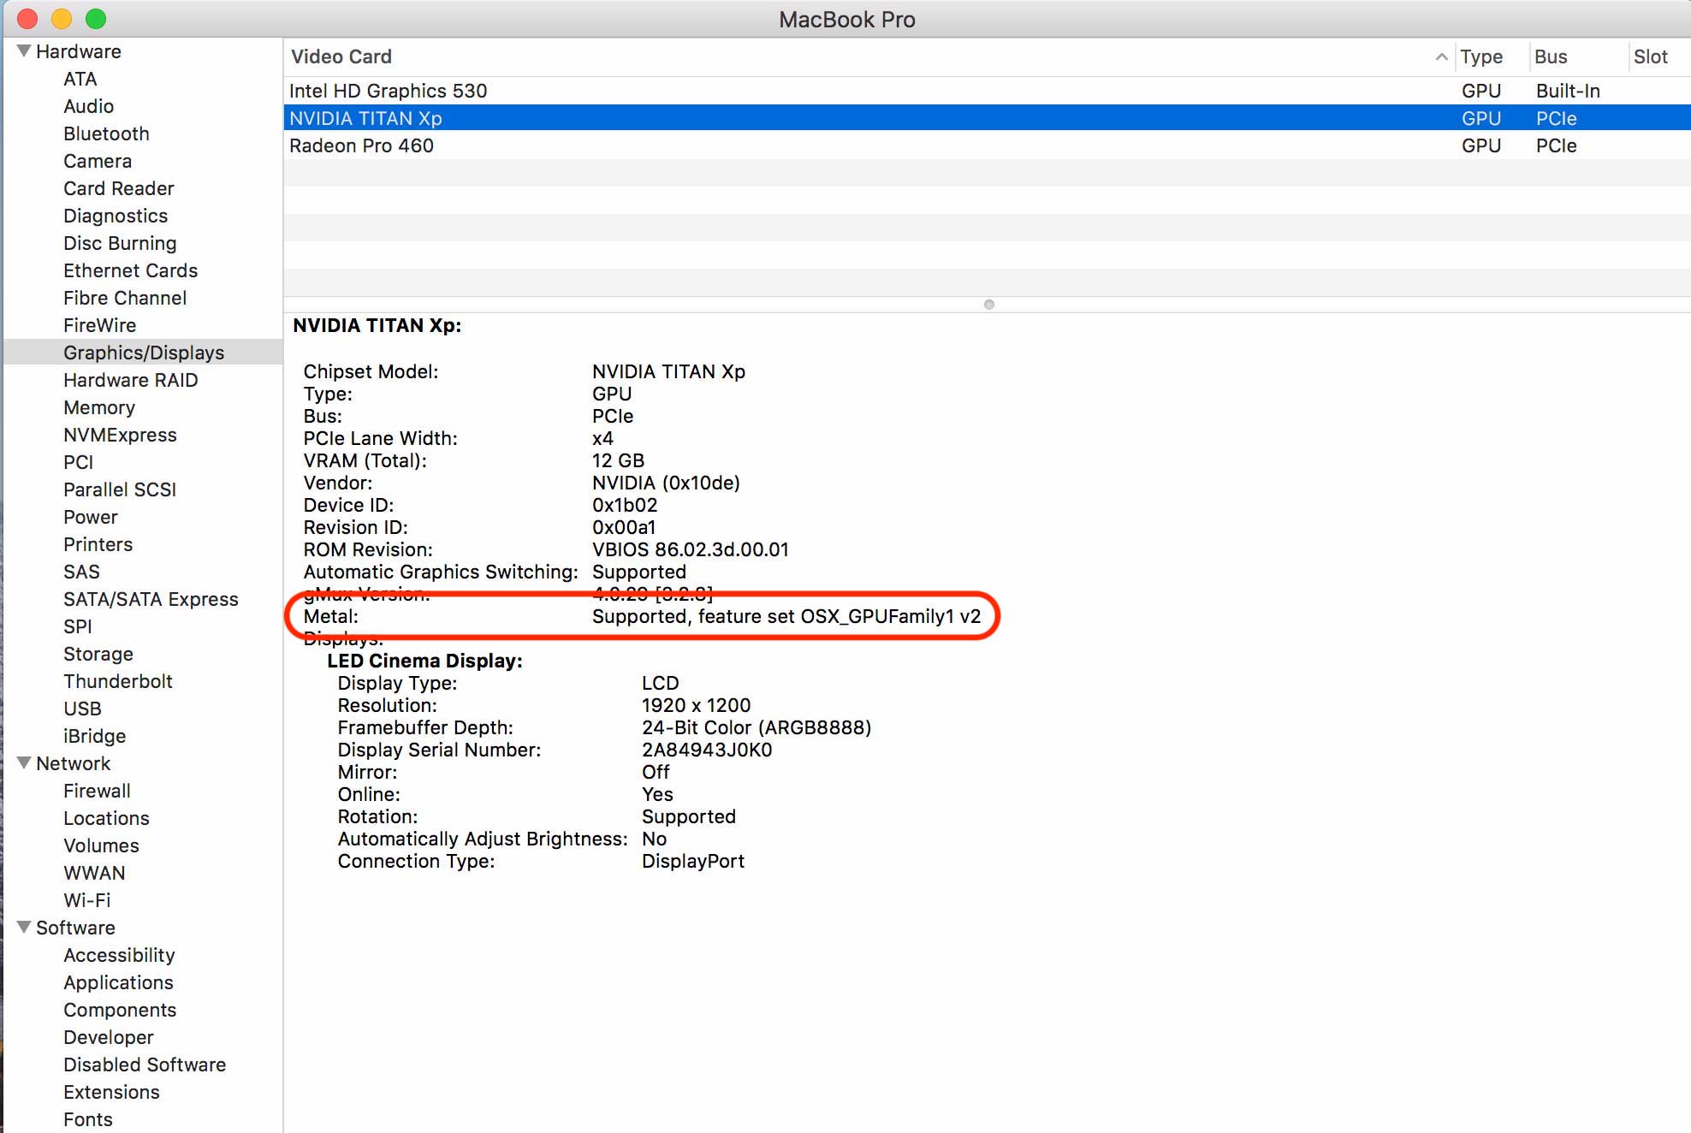Open Accessibility under Software
The image size is (1691, 1133).
(x=119, y=955)
